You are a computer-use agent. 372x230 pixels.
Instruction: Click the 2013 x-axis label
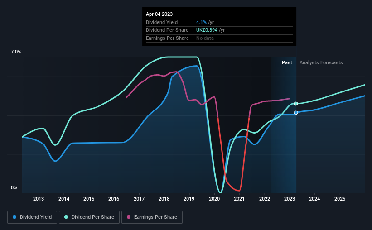pos(39,199)
